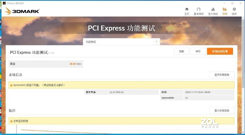Maximize the 3DMark window
The image size is (245, 135).
[232, 3]
